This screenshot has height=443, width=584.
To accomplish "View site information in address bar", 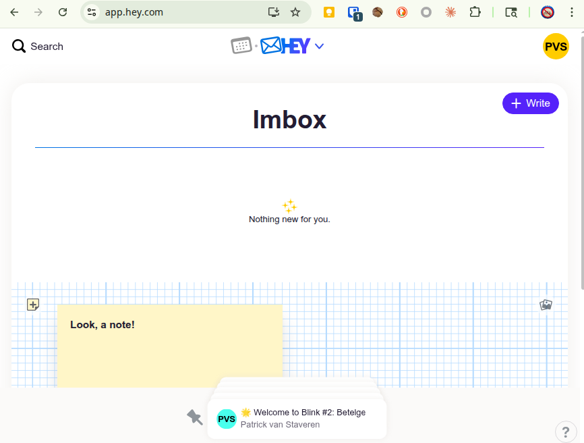I will [92, 12].
